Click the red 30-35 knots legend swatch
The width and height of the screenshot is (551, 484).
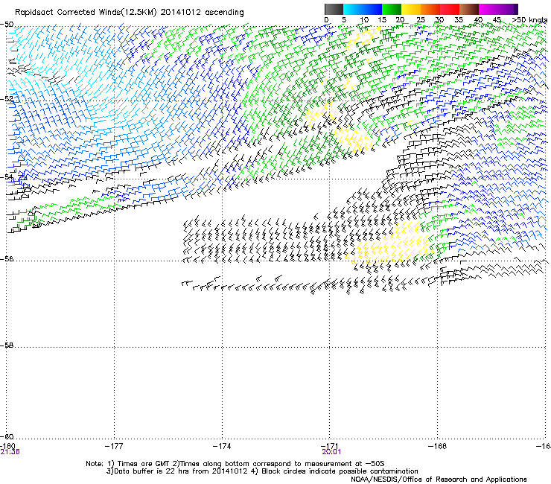point(450,9)
